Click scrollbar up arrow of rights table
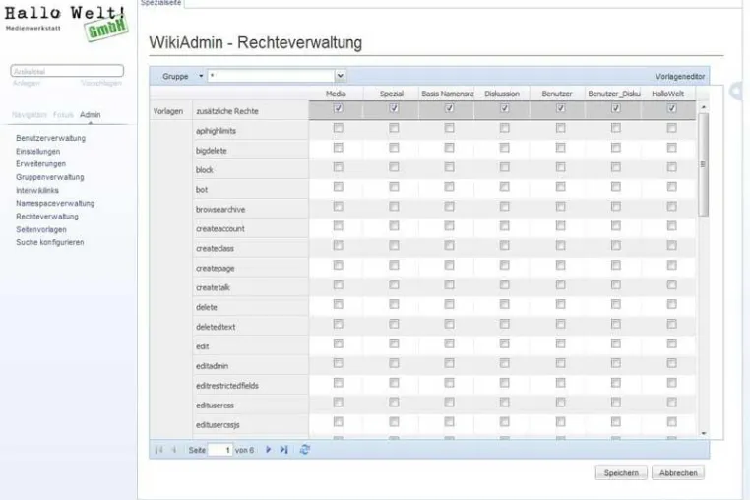This screenshot has height=500, width=750. pyautogui.click(x=703, y=107)
